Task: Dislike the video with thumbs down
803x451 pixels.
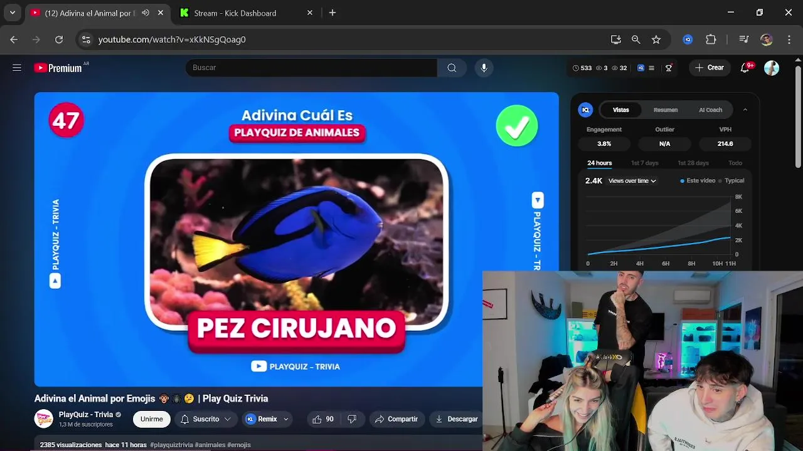Action: click(x=352, y=419)
